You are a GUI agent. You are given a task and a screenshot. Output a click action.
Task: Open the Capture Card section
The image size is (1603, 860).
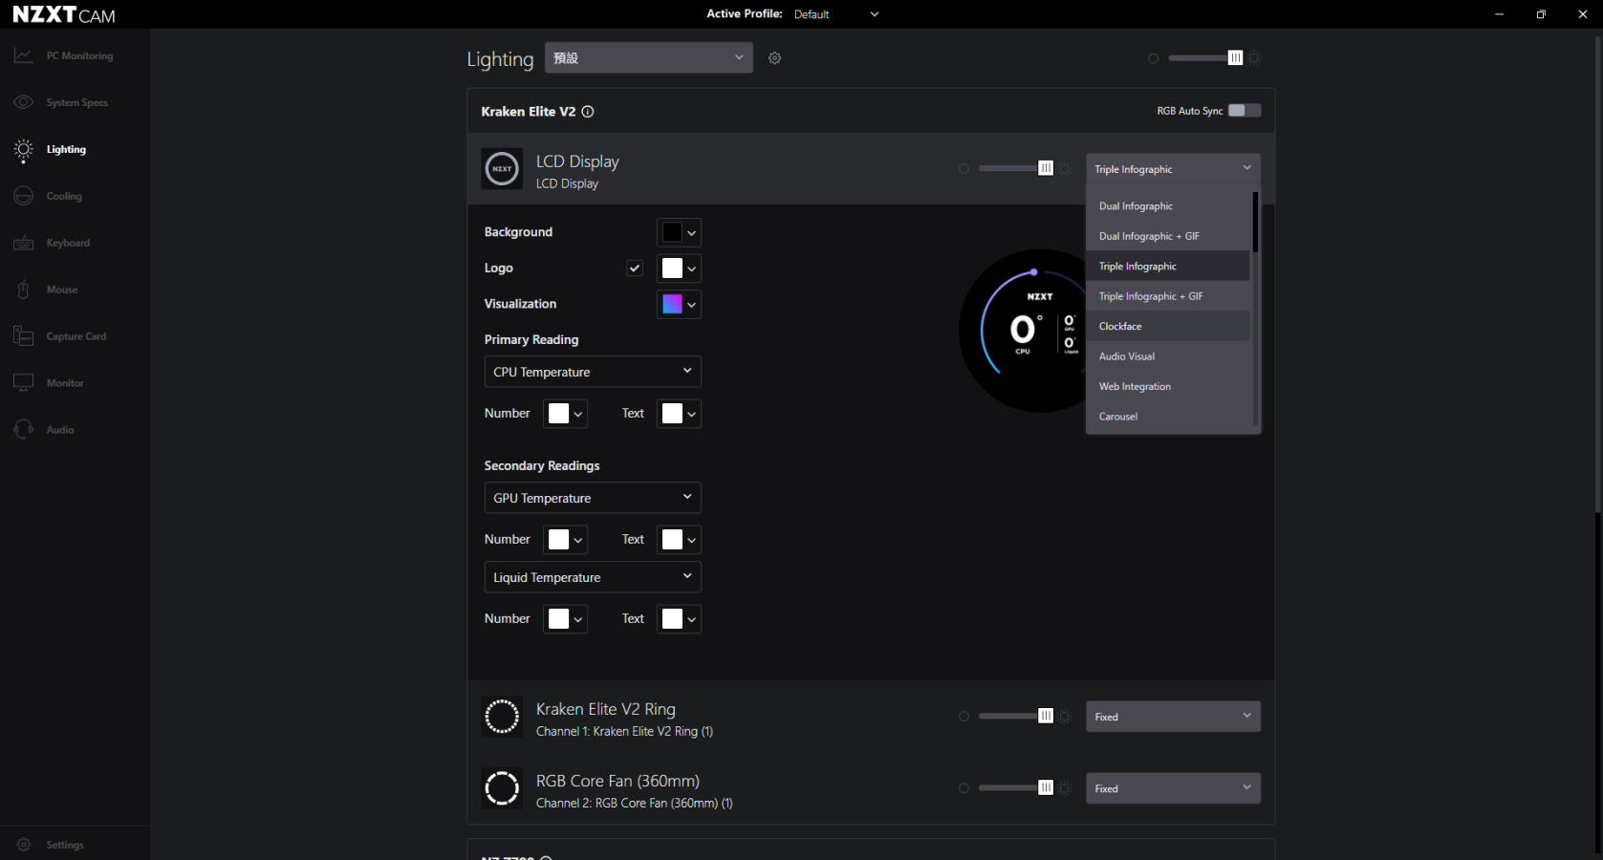(x=76, y=337)
